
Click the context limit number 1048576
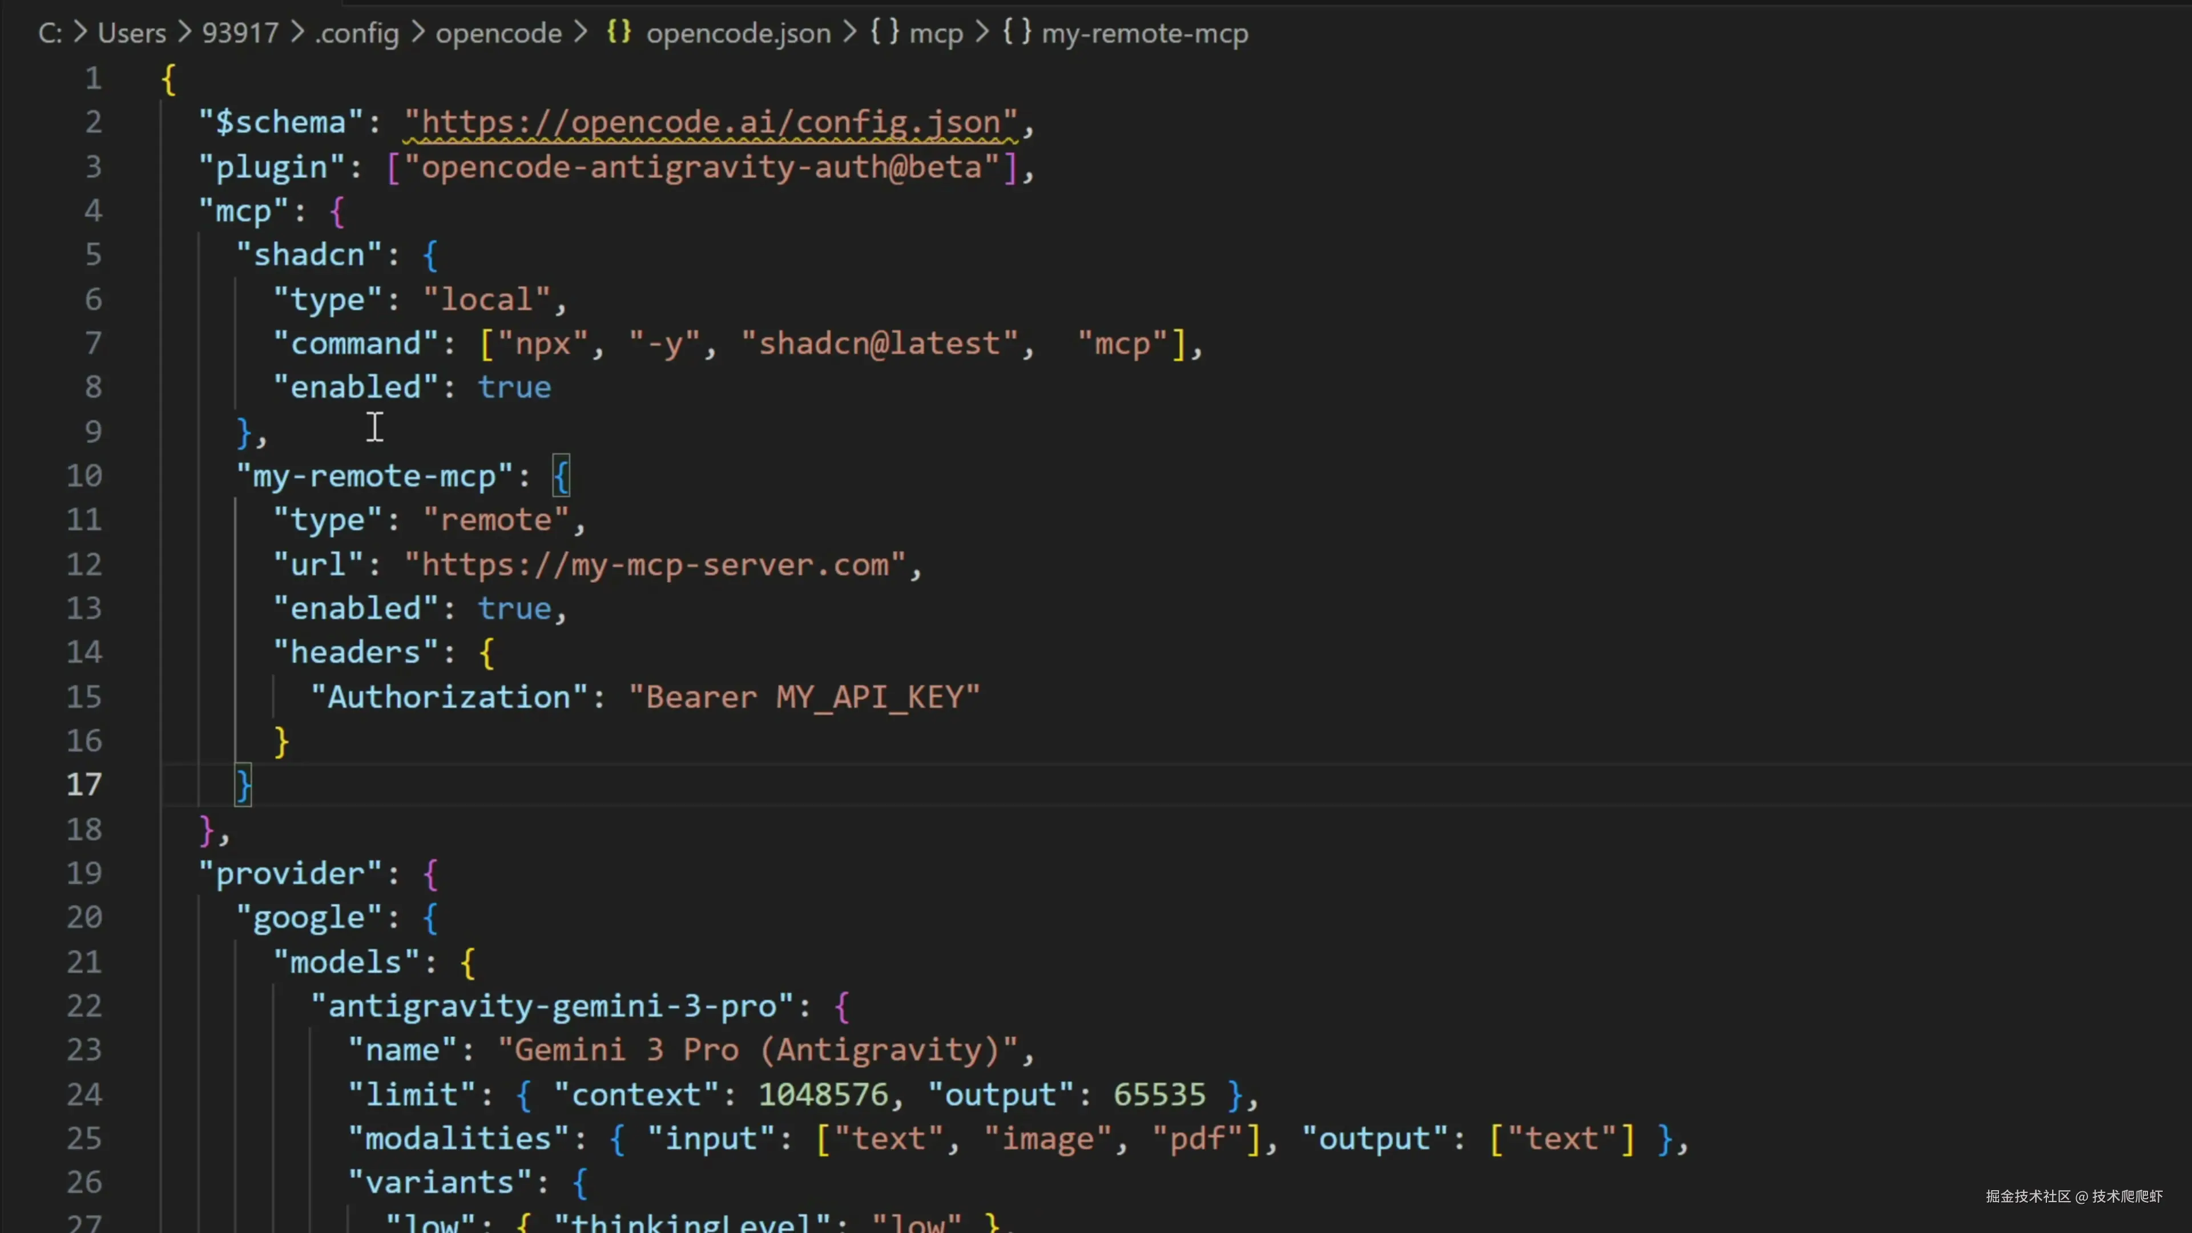point(823,1095)
